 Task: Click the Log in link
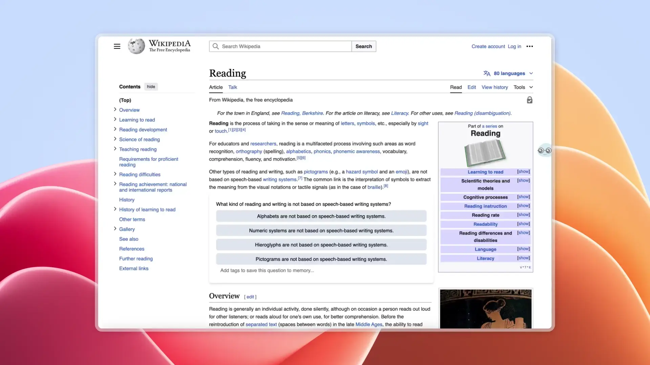[x=514, y=46]
